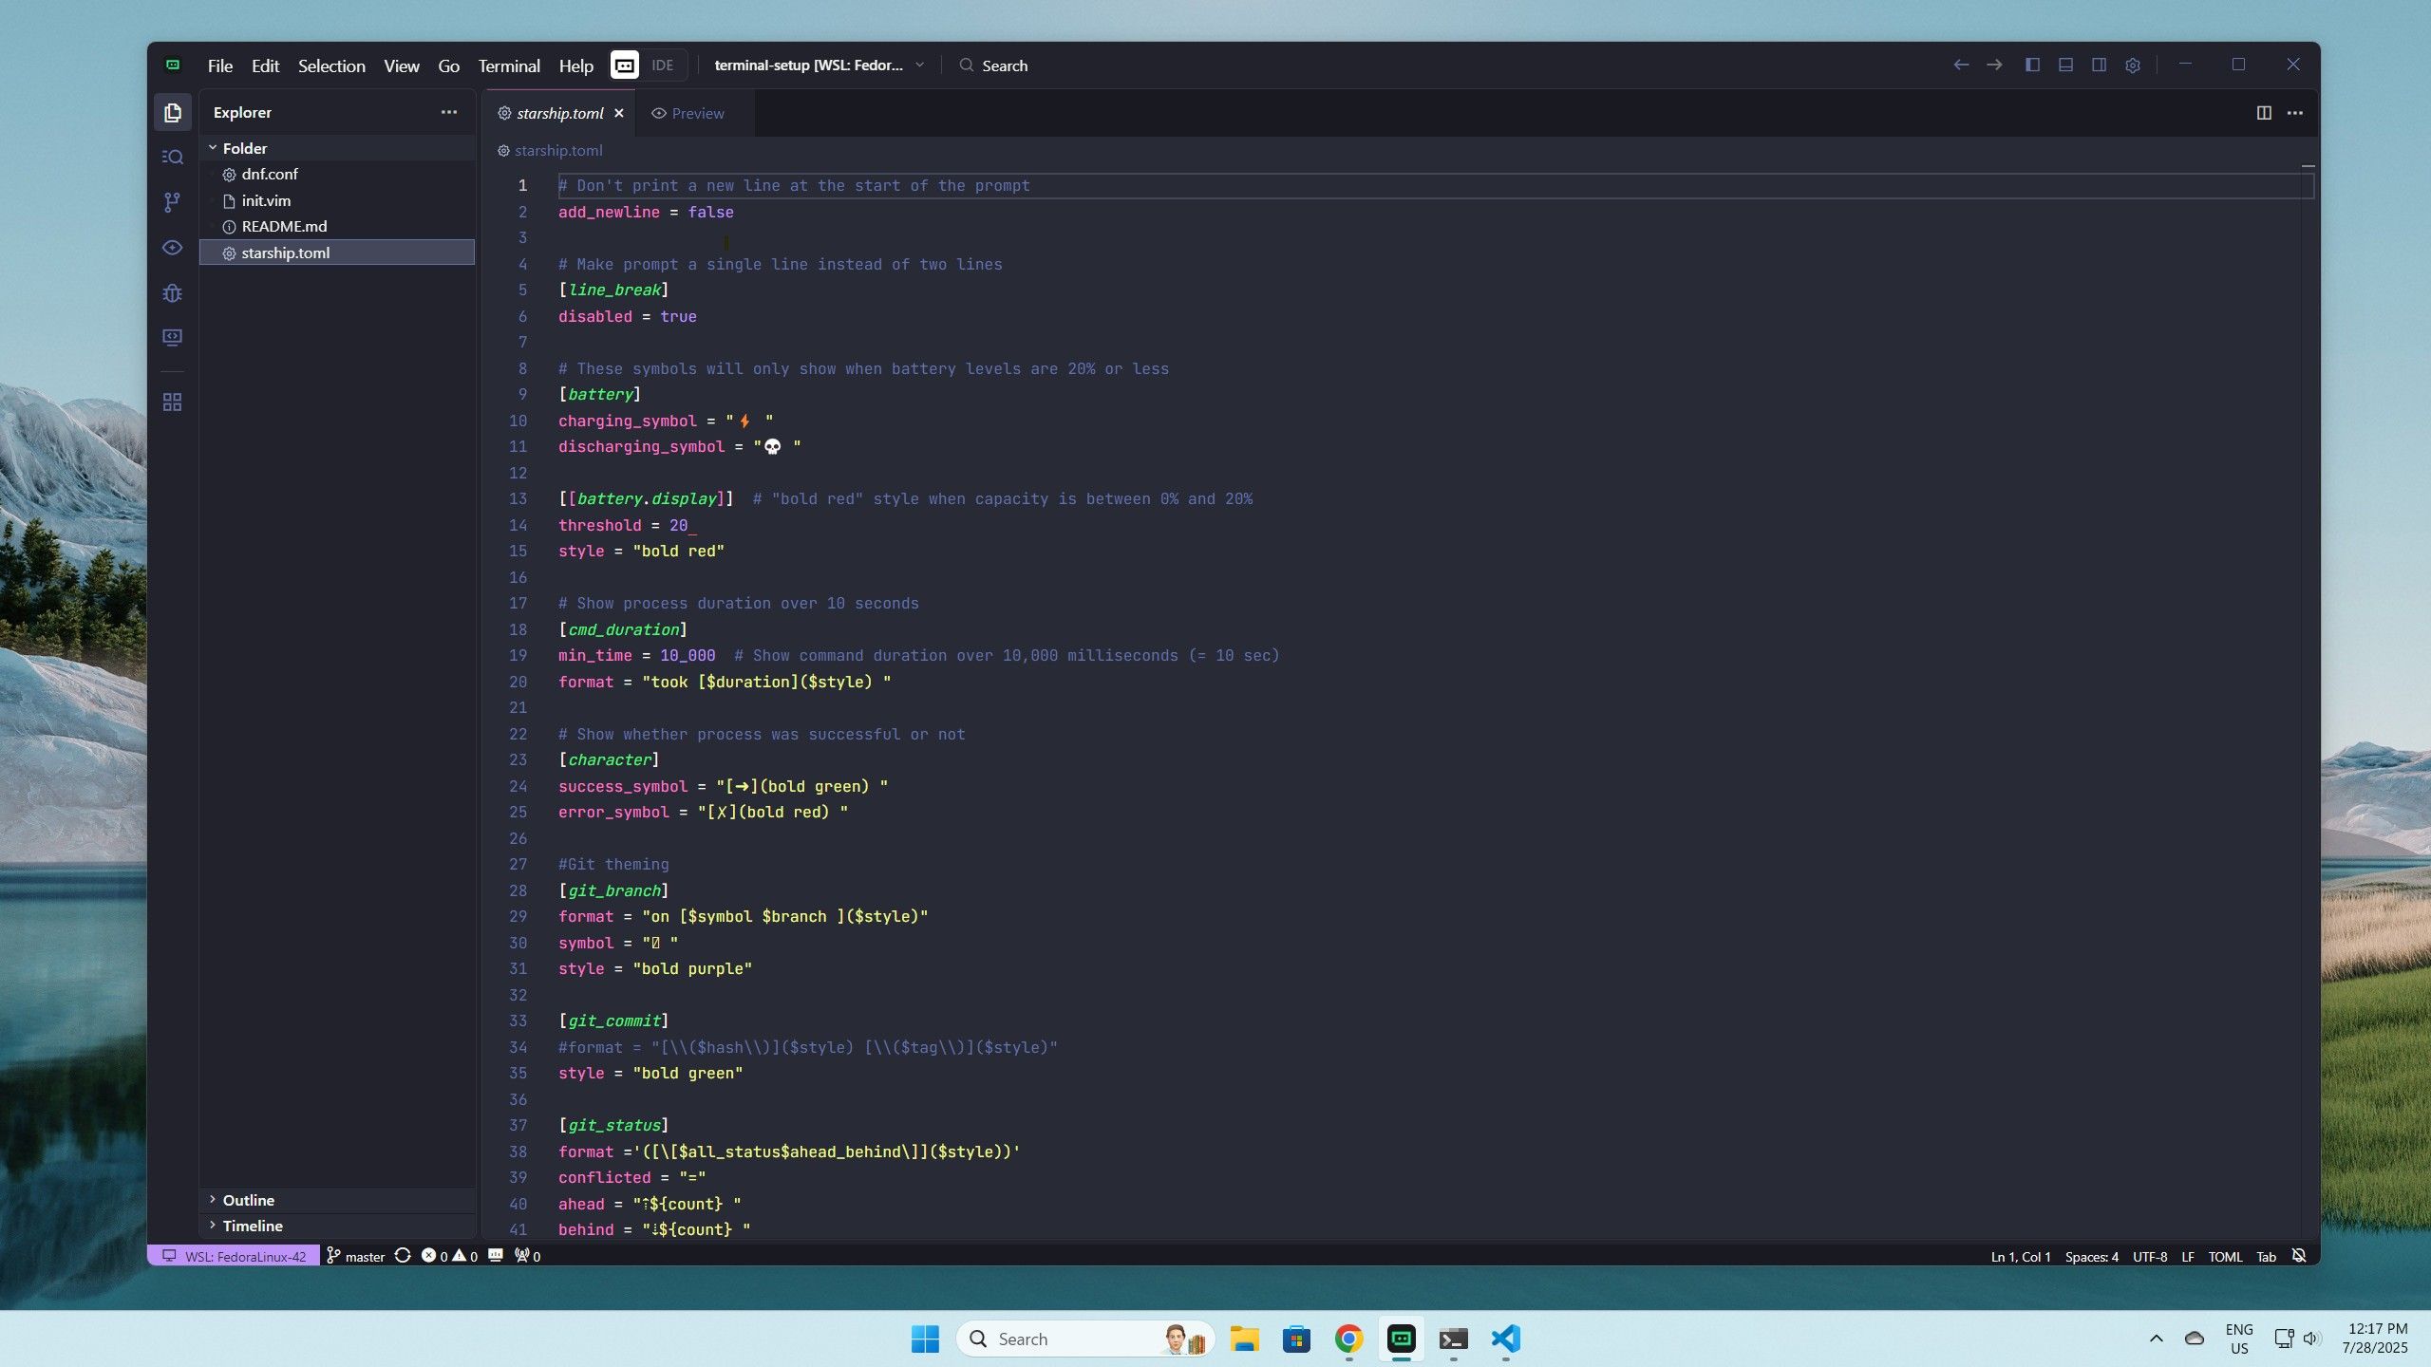Expand the Timeline section

252,1226
